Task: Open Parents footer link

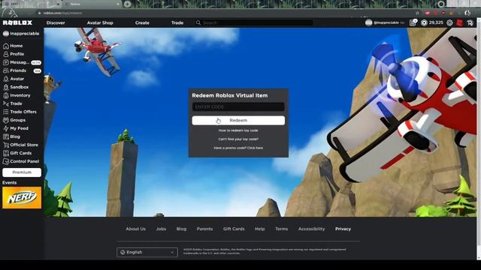Action: click(x=204, y=229)
